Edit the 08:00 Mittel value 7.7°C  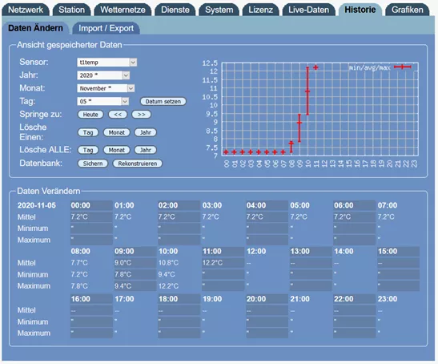coord(91,263)
